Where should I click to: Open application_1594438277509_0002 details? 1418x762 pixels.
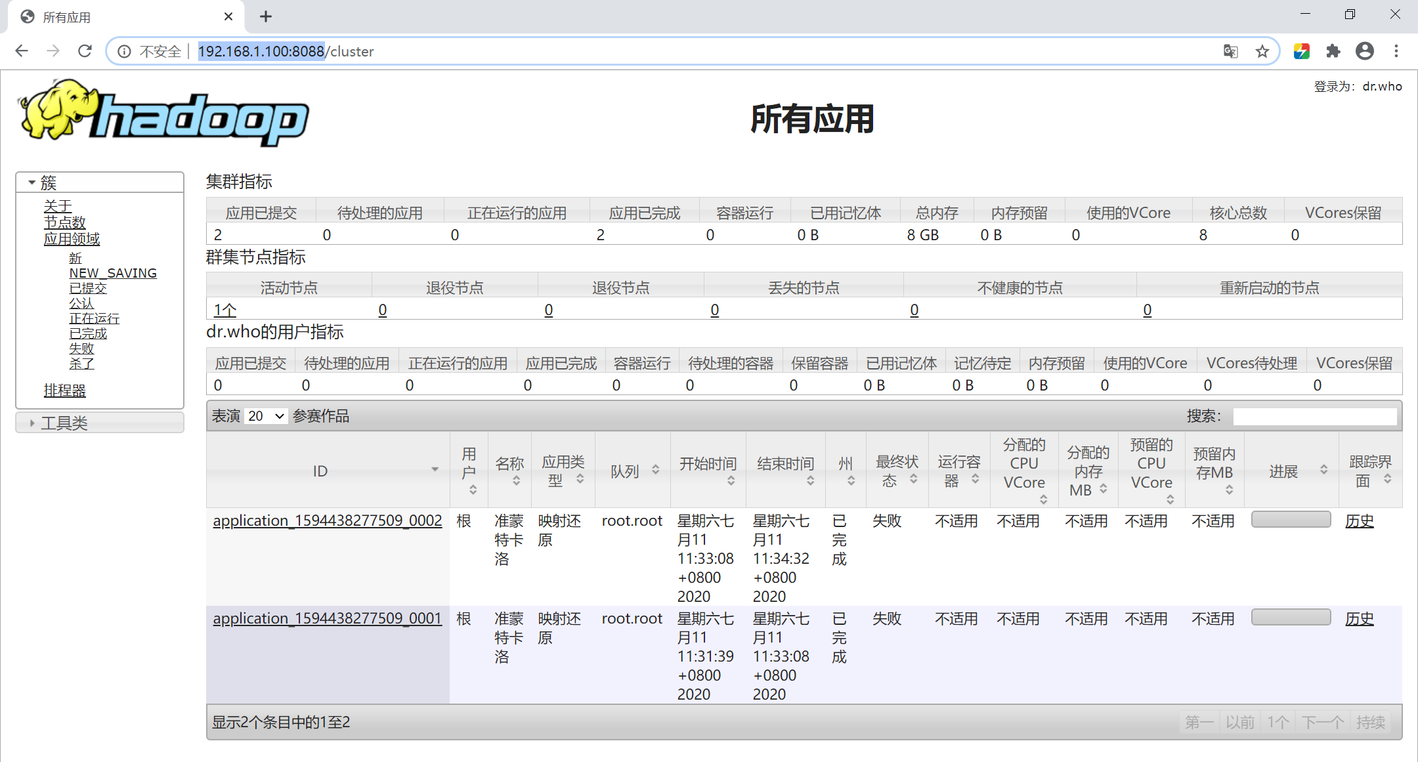coord(327,520)
